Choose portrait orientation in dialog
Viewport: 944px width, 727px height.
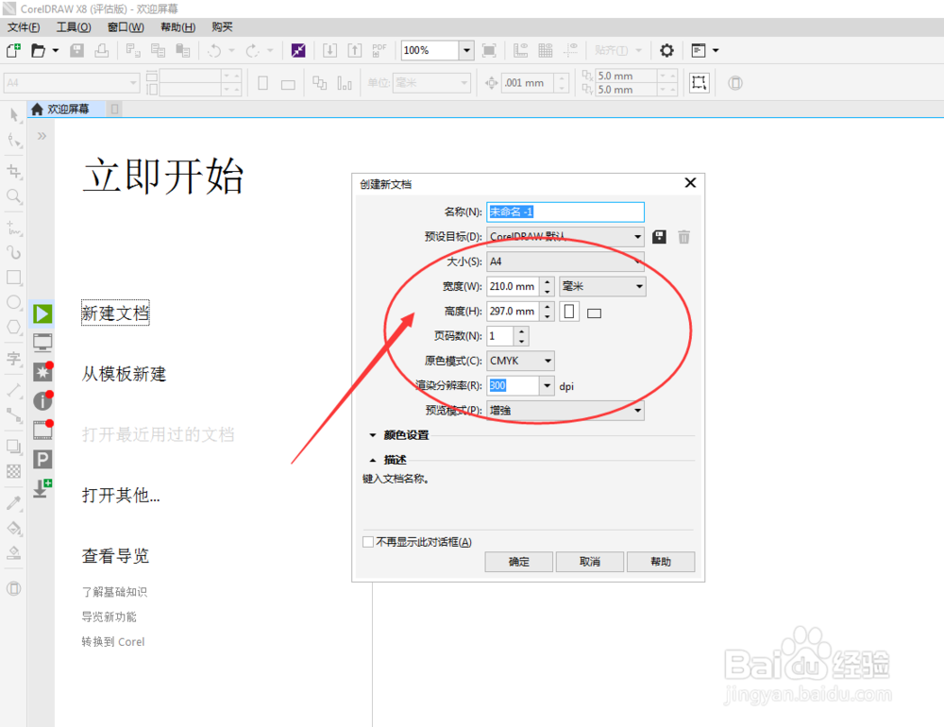pyautogui.click(x=569, y=312)
